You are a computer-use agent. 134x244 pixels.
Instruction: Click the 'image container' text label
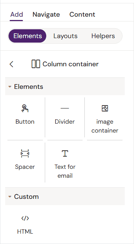(x=105, y=126)
